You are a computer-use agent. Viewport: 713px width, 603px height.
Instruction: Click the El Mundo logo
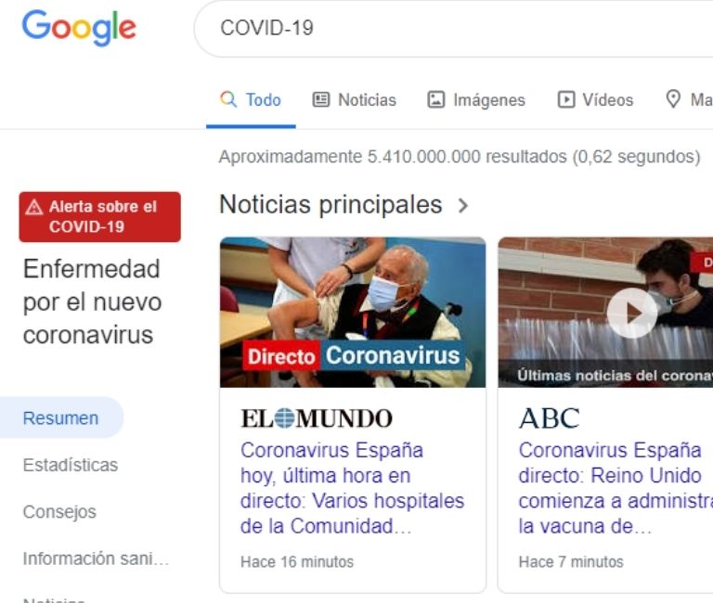pos(316,418)
